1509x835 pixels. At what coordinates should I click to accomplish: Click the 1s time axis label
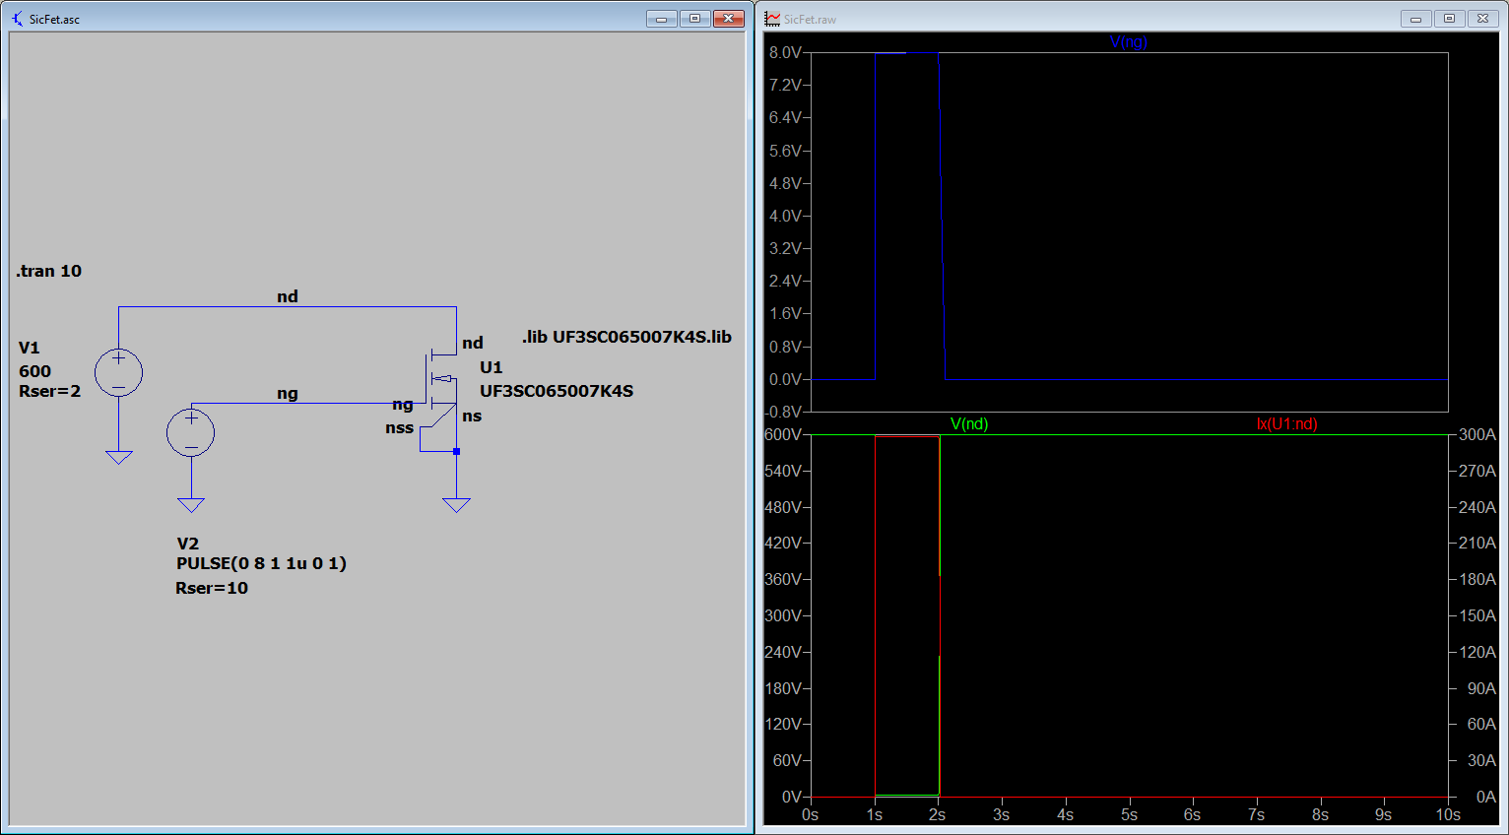coord(874,815)
